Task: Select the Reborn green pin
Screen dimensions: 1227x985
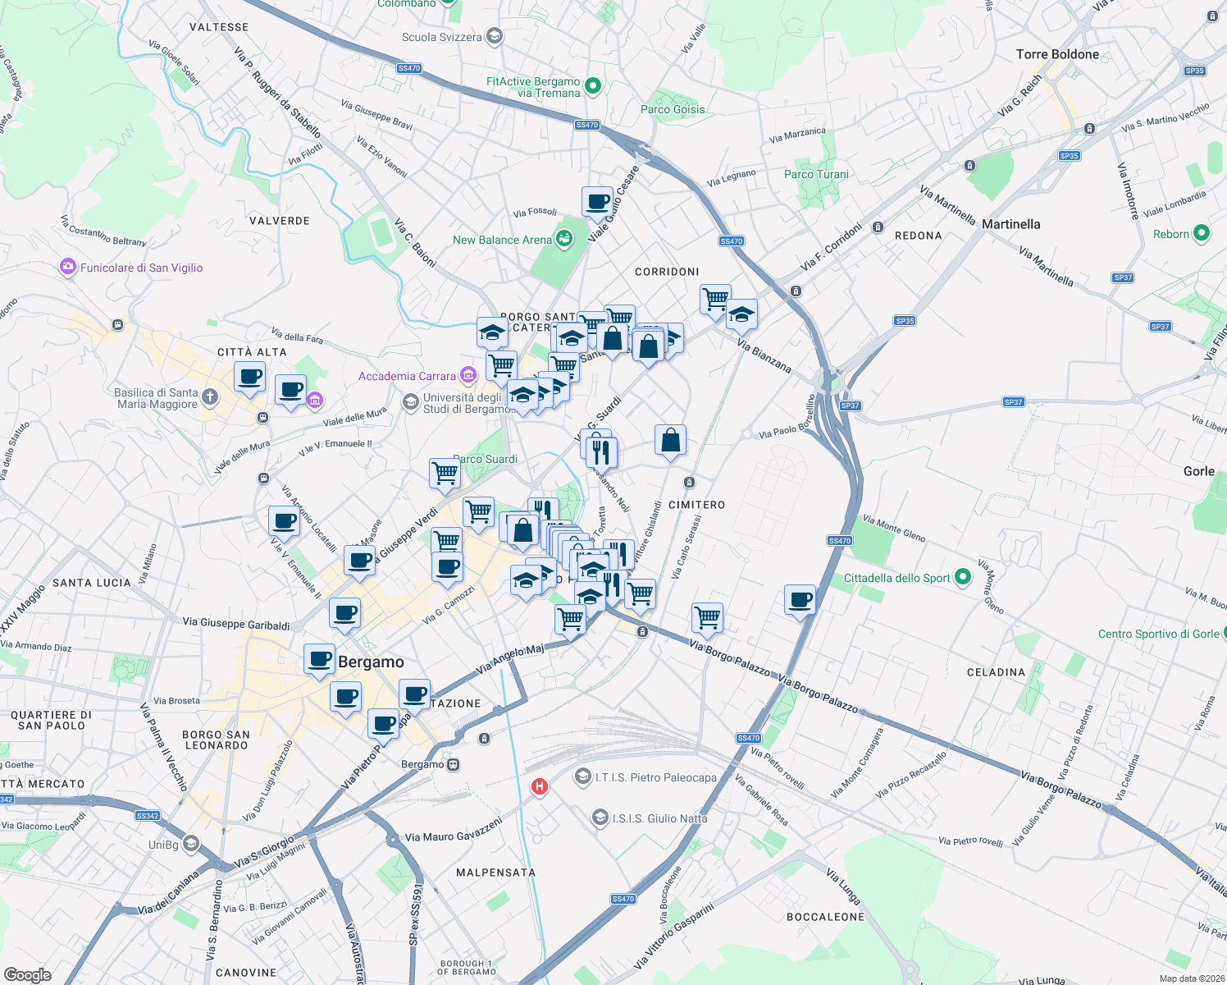Action: pyautogui.click(x=1202, y=233)
